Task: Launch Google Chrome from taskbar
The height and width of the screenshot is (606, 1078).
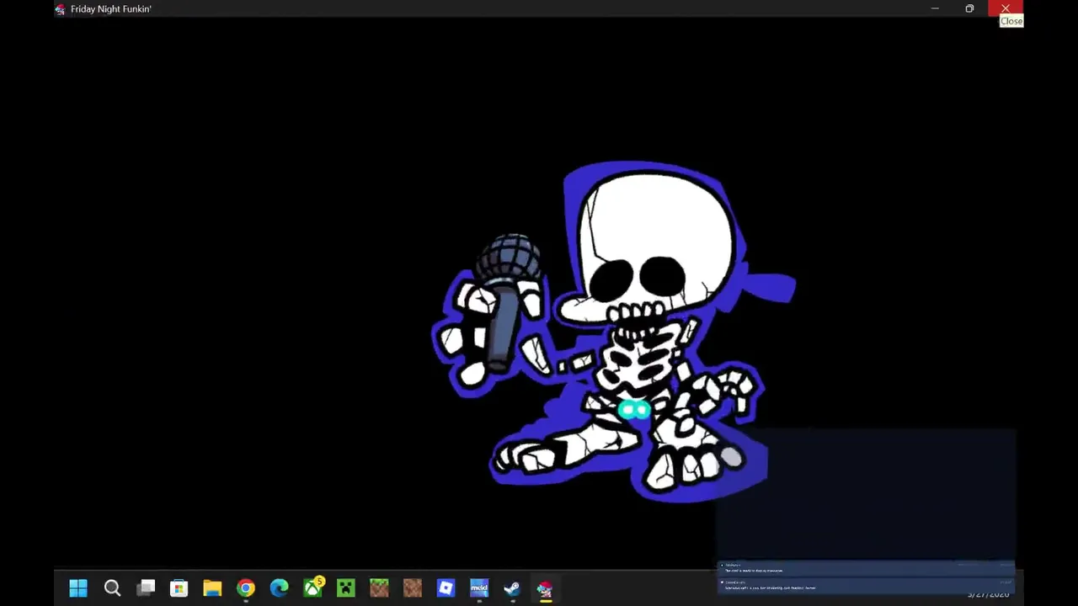Action: pos(245,588)
